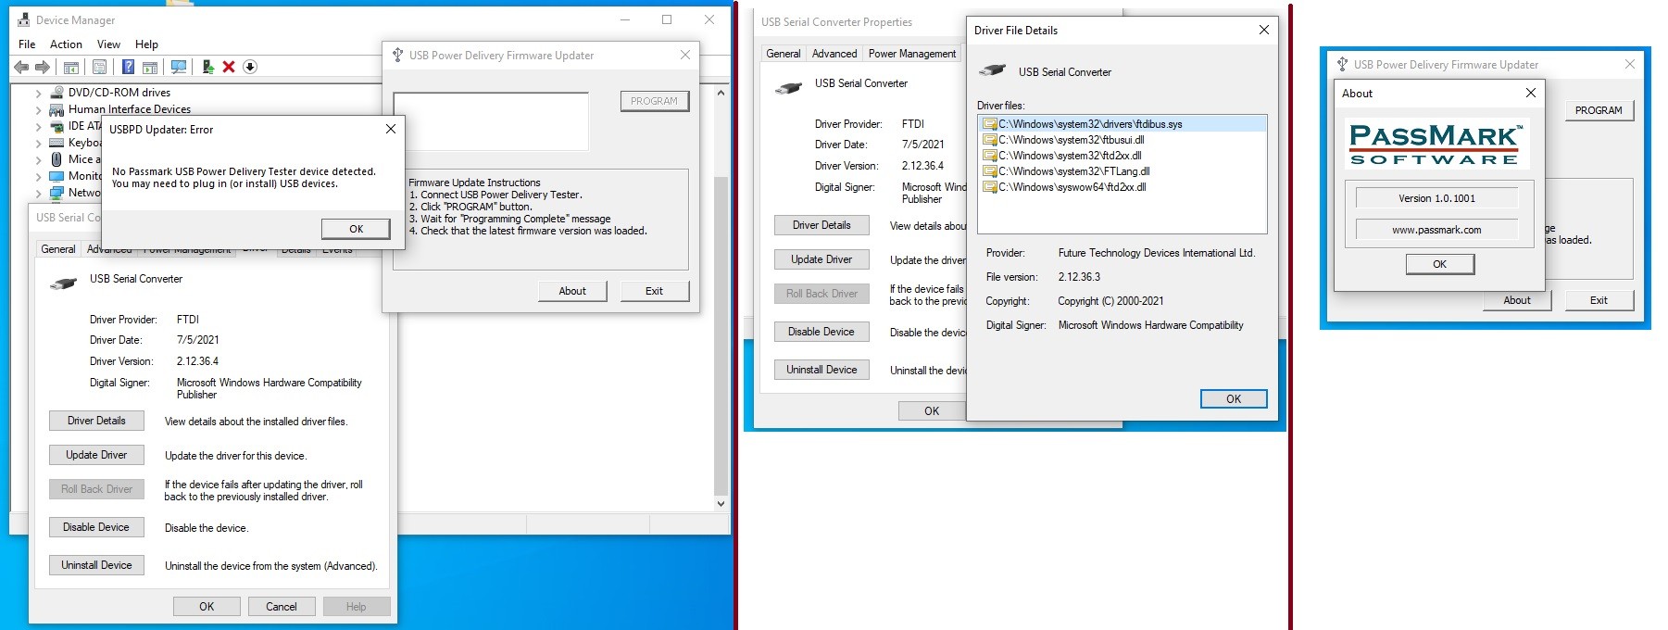
Task: Open the Properties toolbar icon in Device Manager
Action: pyautogui.click(x=99, y=67)
